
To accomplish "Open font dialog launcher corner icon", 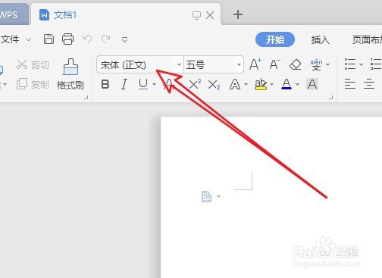I will (x=330, y=97).
